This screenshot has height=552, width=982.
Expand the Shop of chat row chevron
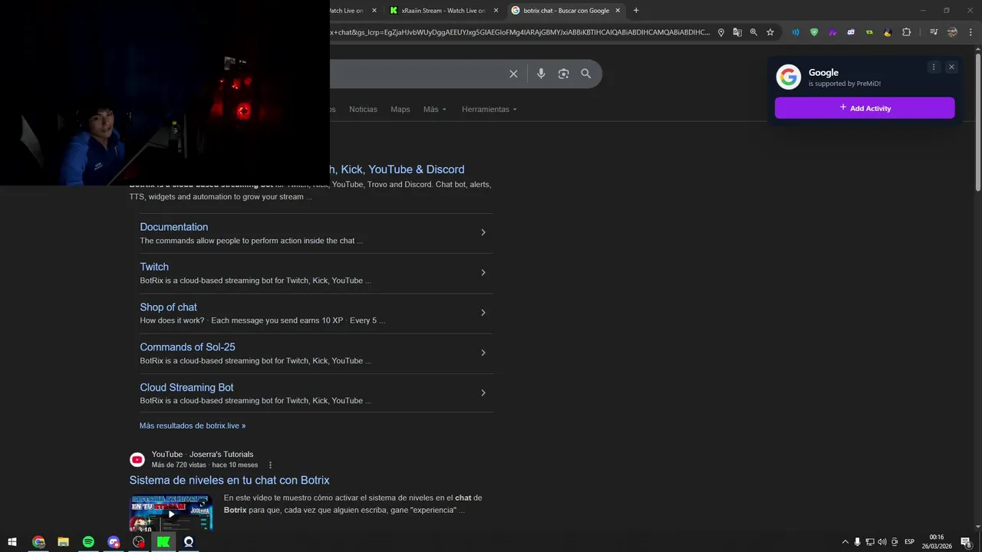pos(483,313)
